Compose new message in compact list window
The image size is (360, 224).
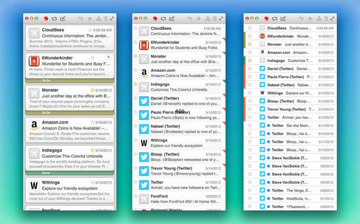pos(283,19)
